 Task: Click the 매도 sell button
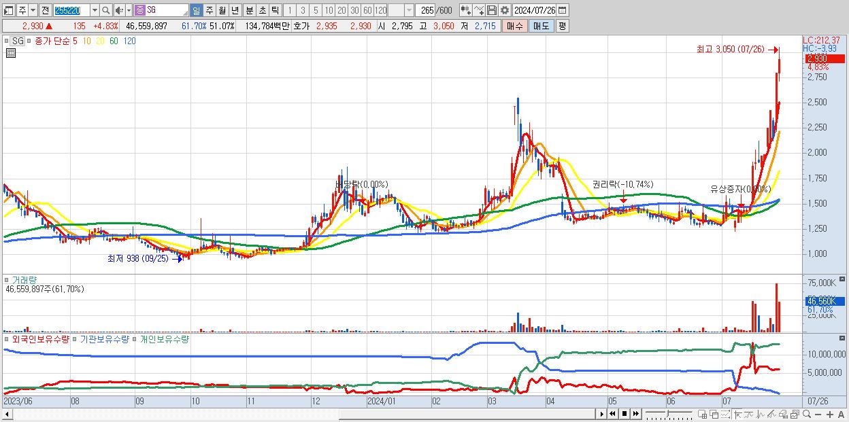[542, 26]
